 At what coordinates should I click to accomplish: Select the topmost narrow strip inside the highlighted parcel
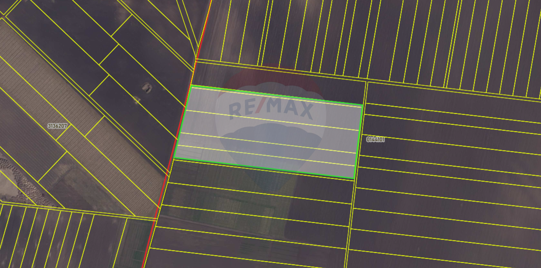[x=275, y=96]
